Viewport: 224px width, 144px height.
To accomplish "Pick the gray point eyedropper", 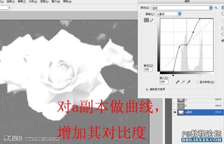I will tap(183, 82).
